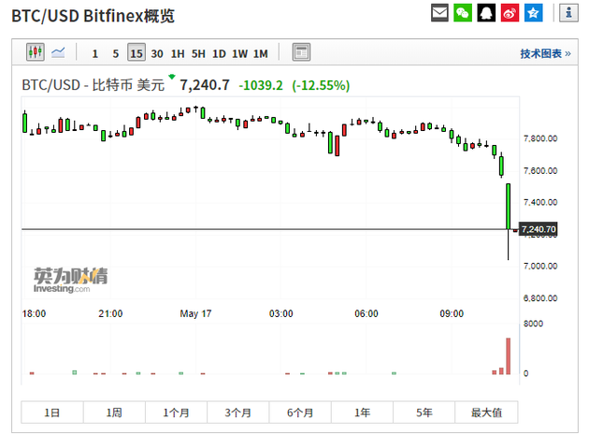Share to QQ with black penguin icon
Screen dimensions: 589x434
pyautogui.click(x=486, y=13)
